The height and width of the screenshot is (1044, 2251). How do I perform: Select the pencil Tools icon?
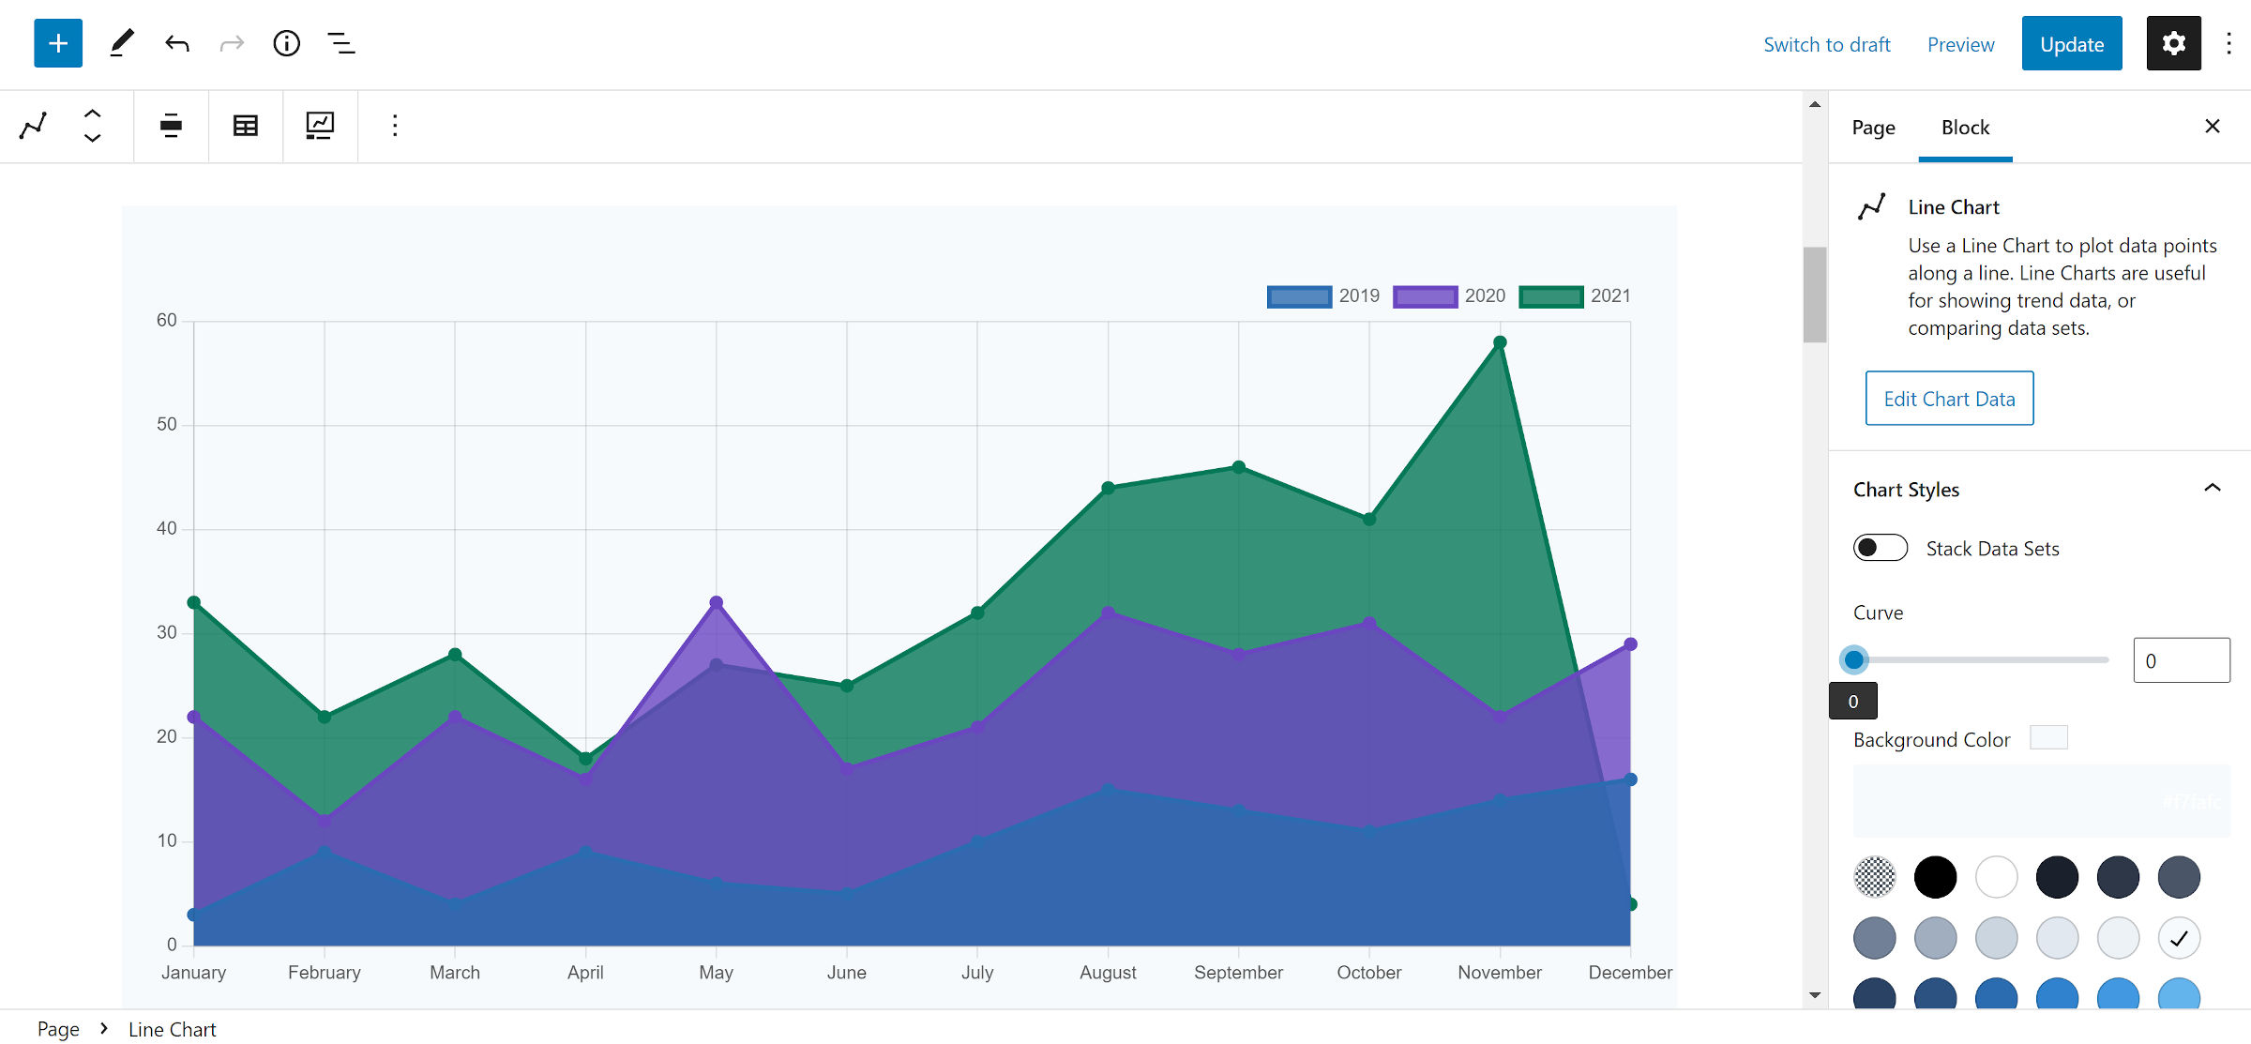(121, 43)
